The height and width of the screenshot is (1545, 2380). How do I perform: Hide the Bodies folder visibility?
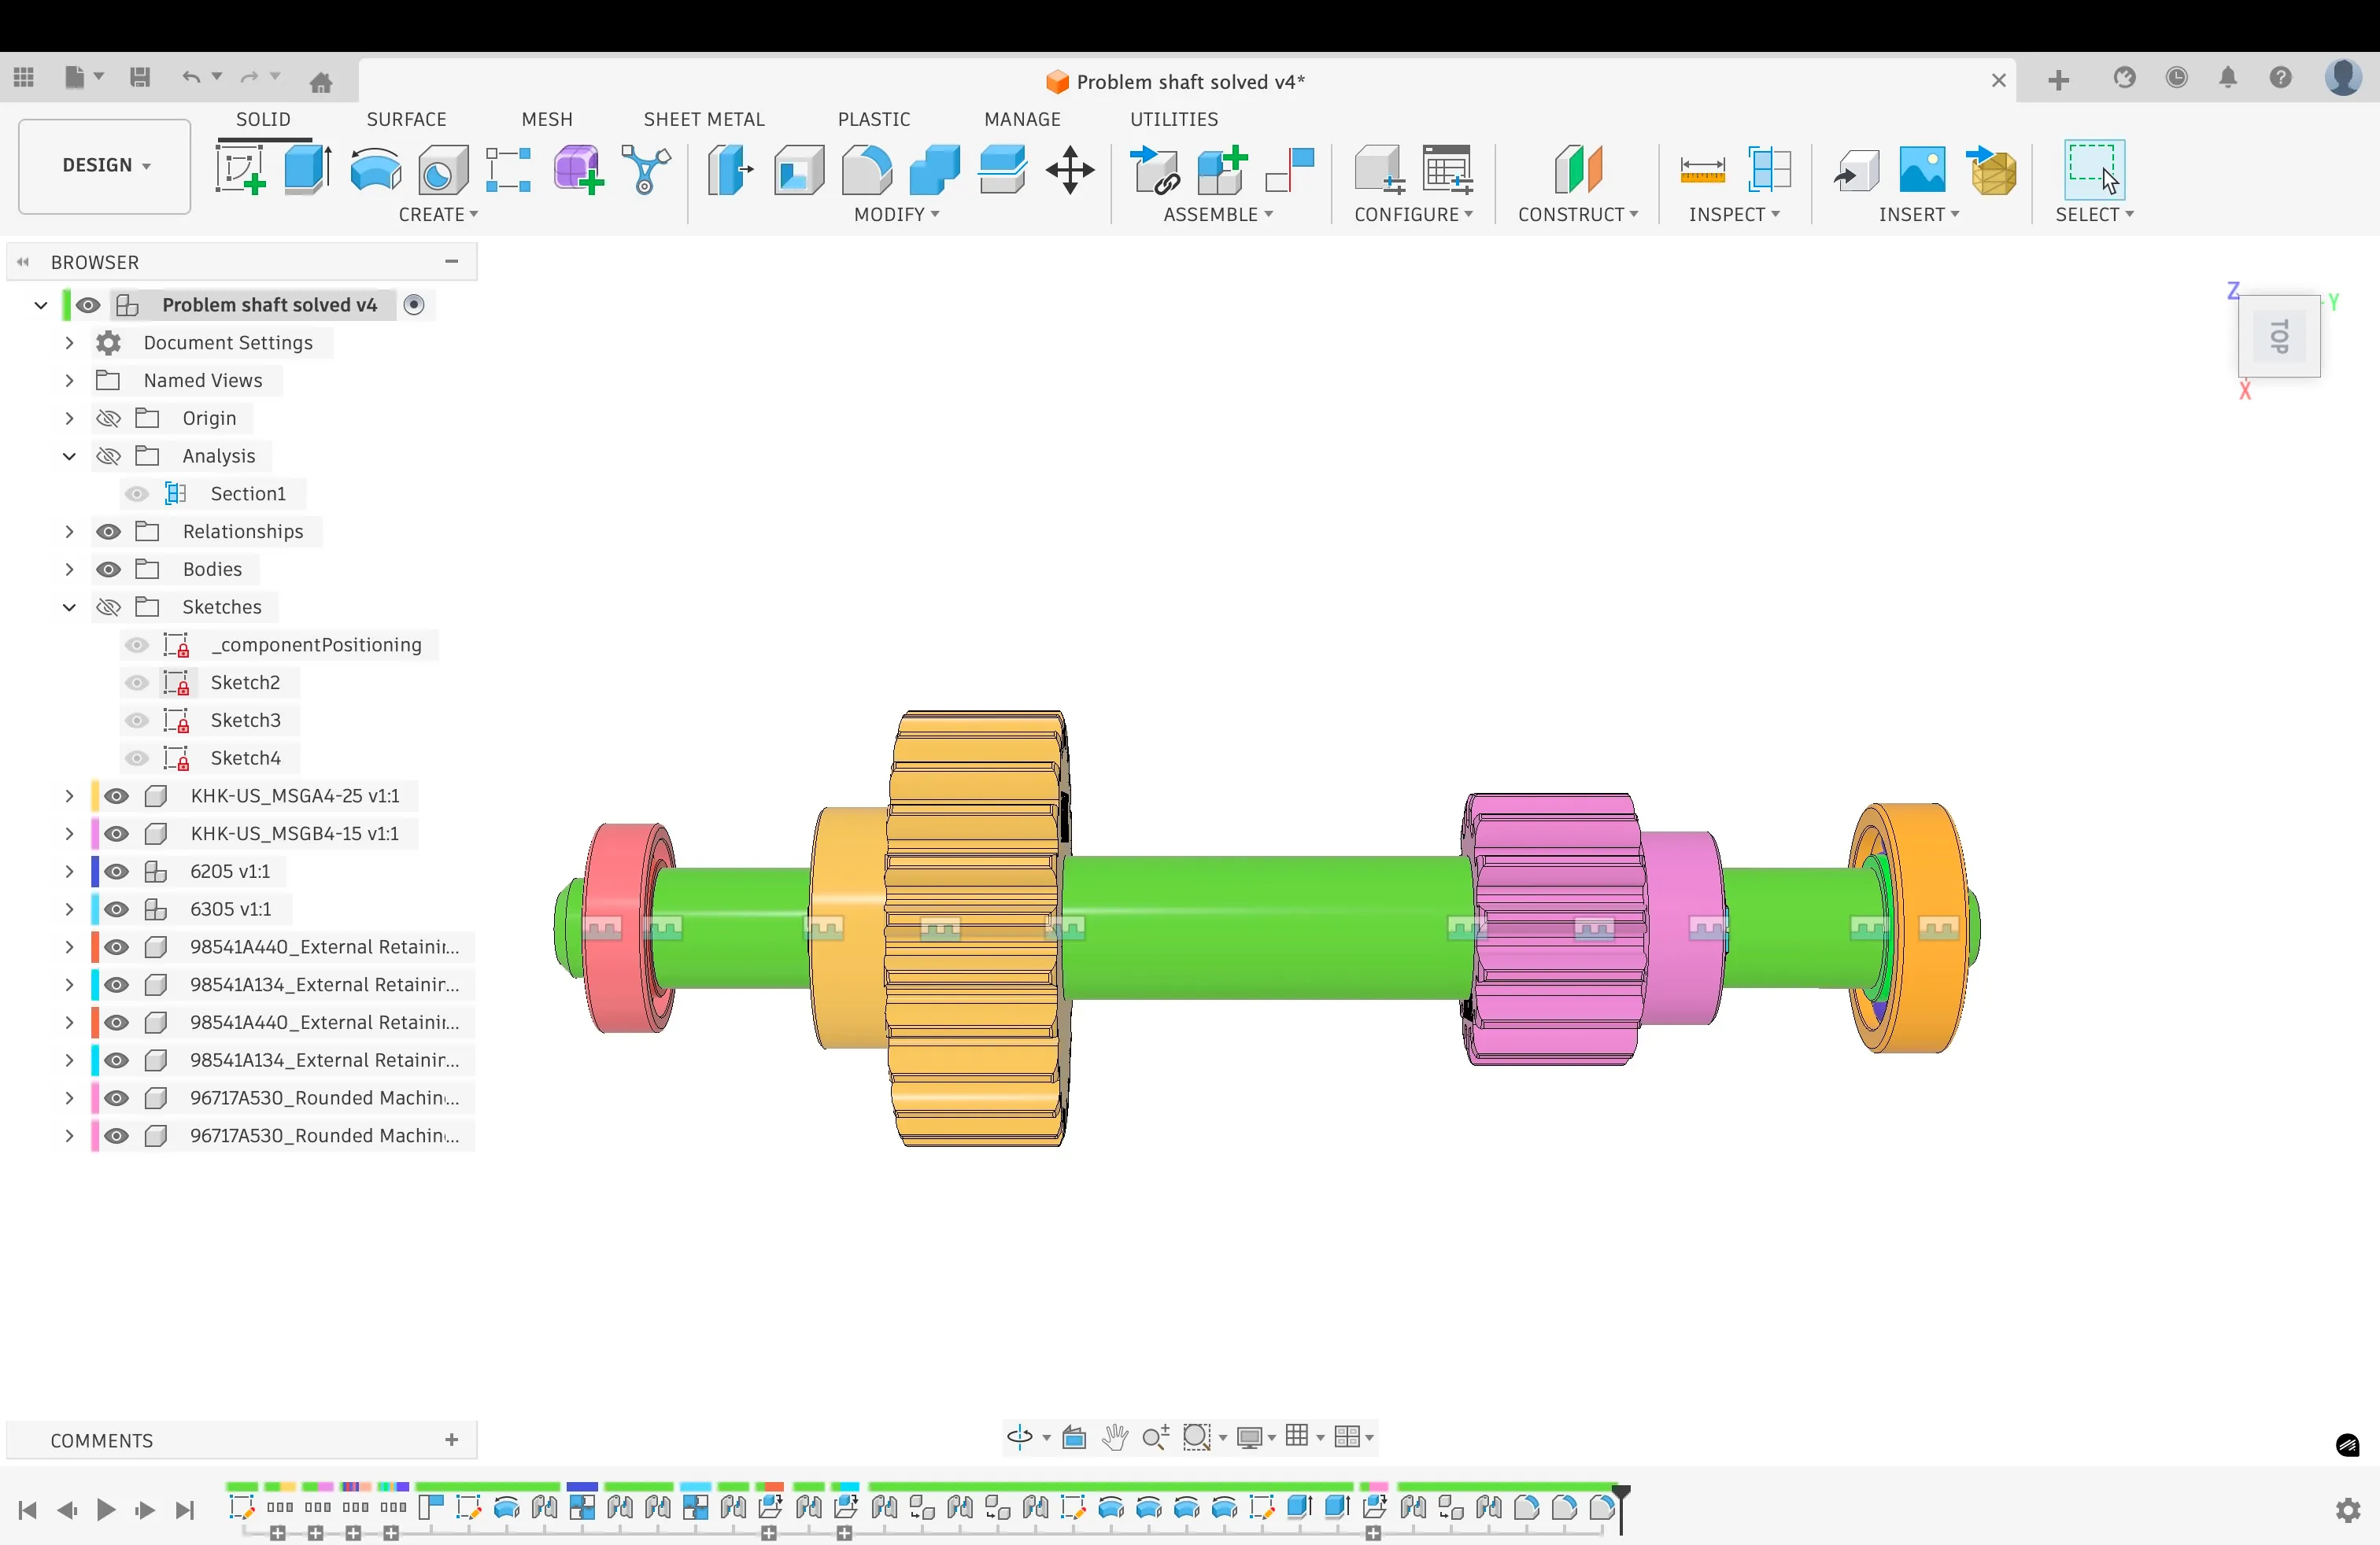(x=108, y=570)
